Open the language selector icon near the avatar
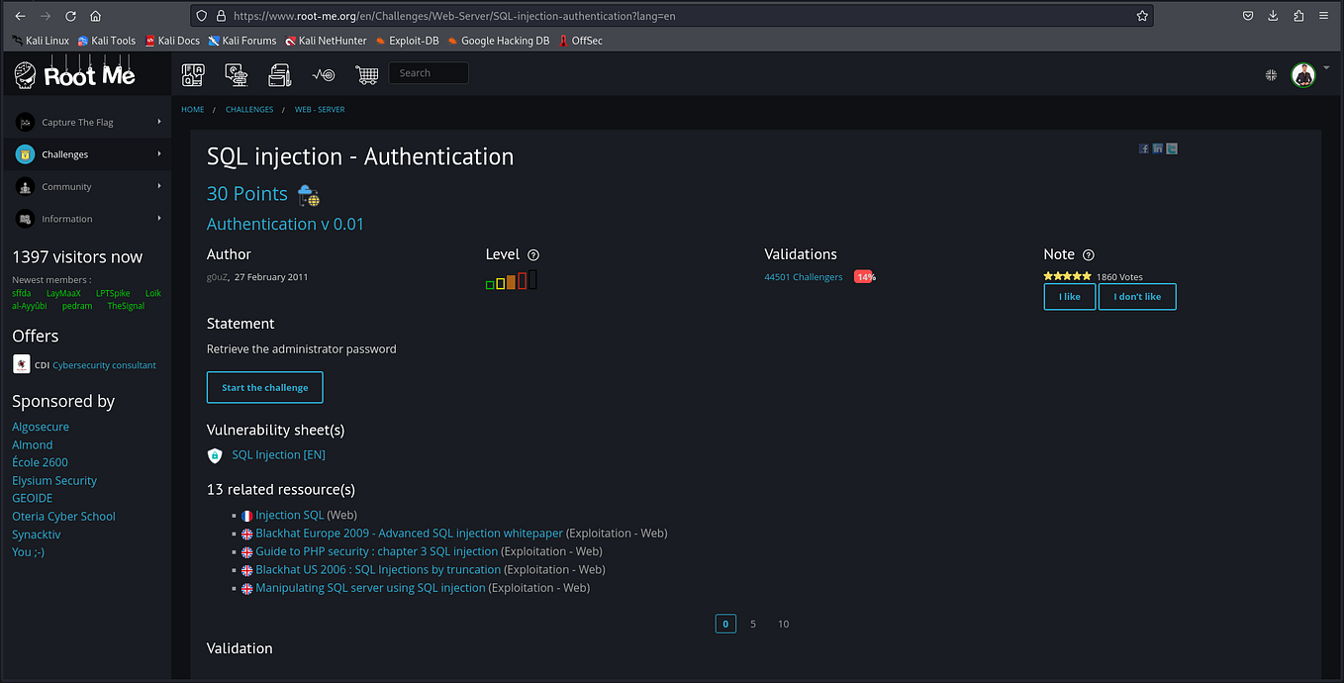The image size is (1344, 683). tap(1272, 74)
